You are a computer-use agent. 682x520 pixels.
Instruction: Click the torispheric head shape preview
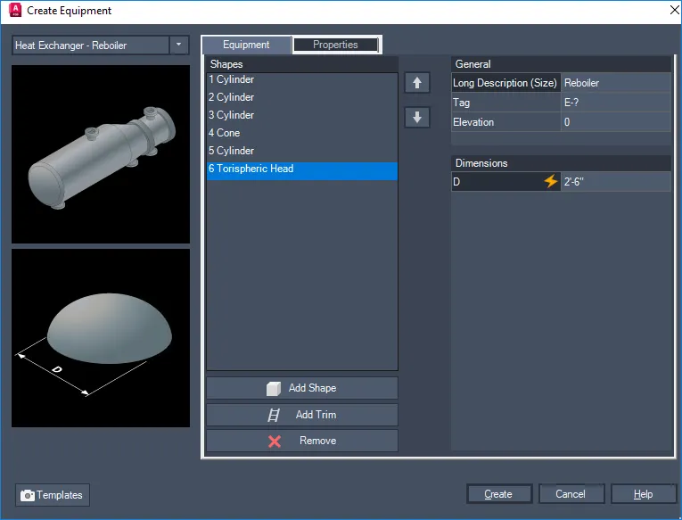(x=101, y=338)
